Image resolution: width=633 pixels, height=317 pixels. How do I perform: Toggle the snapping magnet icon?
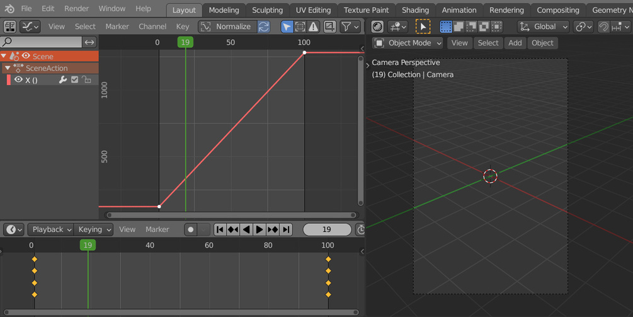click(x=603, y=26)
